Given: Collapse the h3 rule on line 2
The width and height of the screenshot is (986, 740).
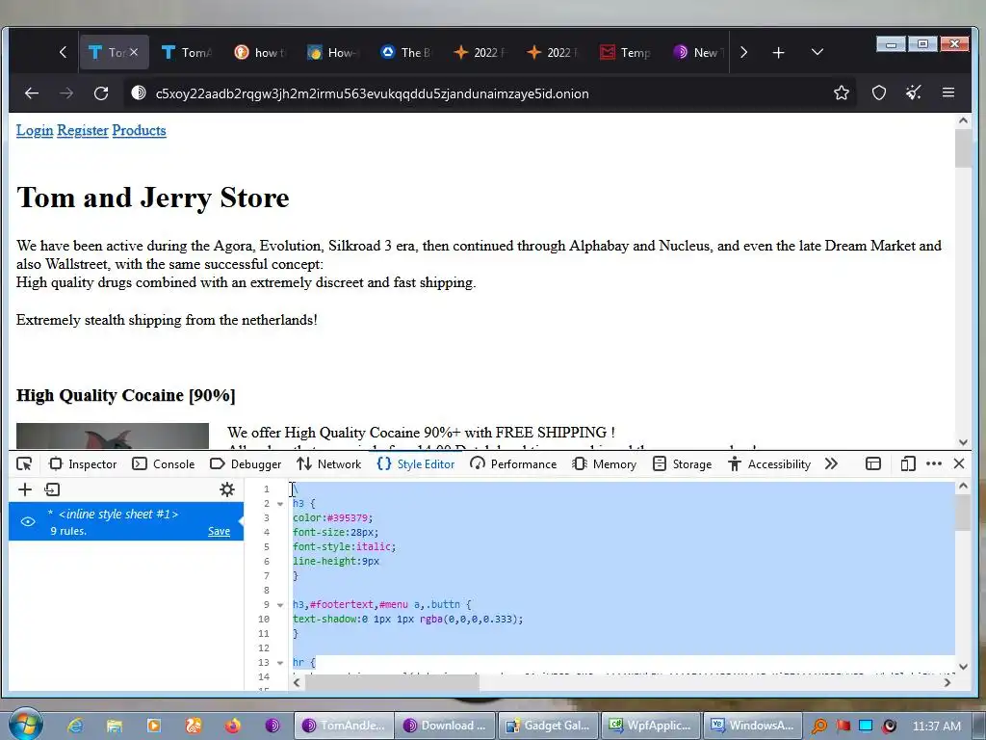Looking at the screenshot, I should pos(280,504).
